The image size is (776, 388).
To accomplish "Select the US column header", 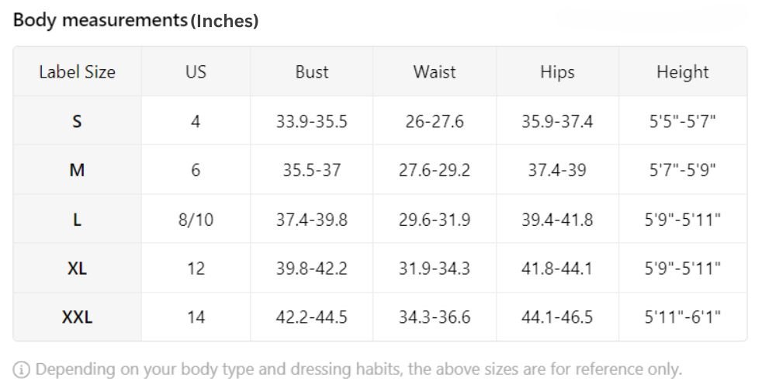I will tap(196, 71).
